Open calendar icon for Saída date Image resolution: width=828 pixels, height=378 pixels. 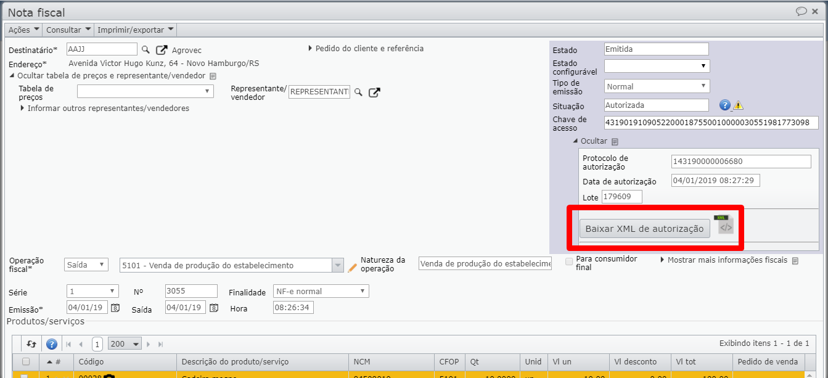[x=213, y=308]
